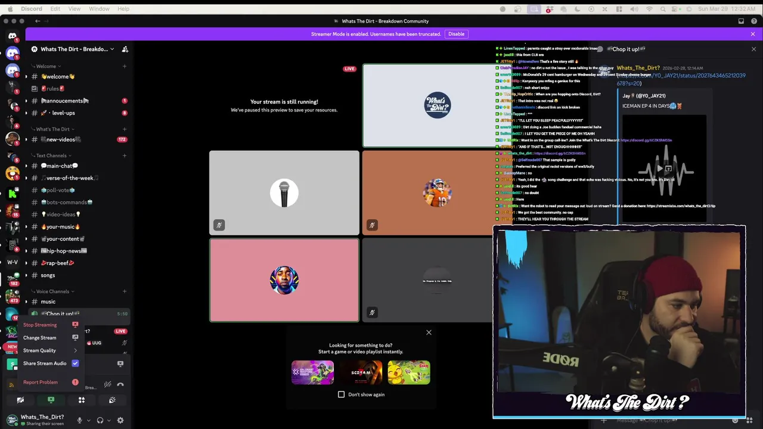
Task: Click the green screen-share button
Action: [51, 400]
